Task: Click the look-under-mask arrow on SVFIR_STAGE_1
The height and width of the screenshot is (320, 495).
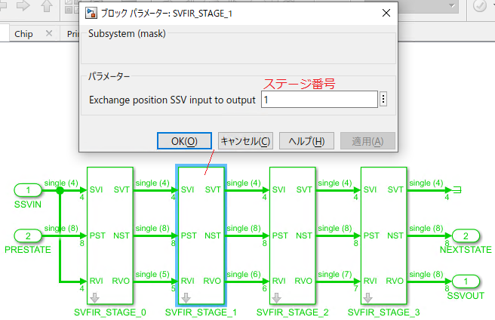Action: coord(186,297)
